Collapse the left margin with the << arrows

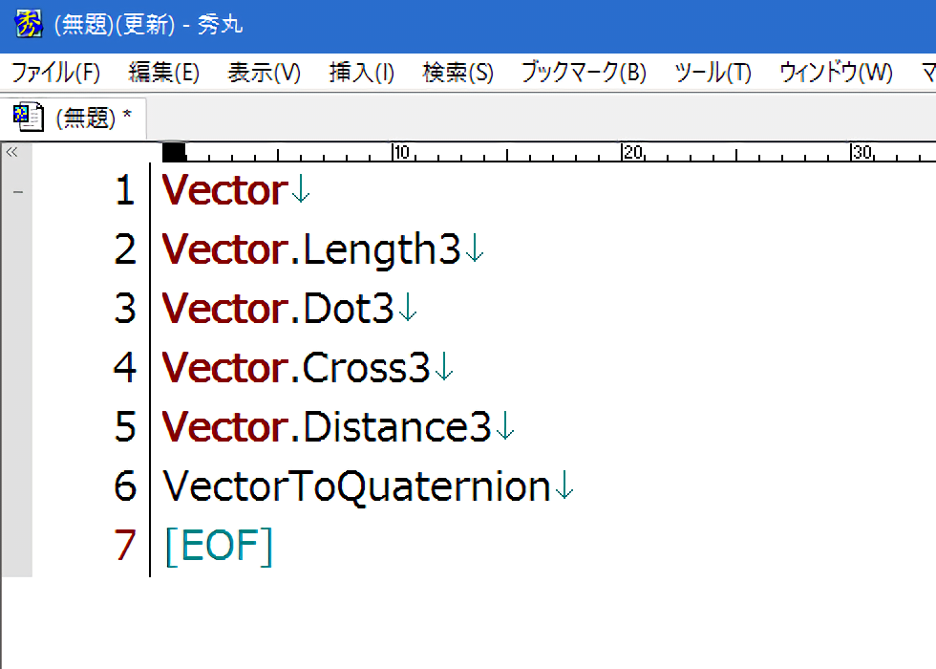[x=11, y=152]
